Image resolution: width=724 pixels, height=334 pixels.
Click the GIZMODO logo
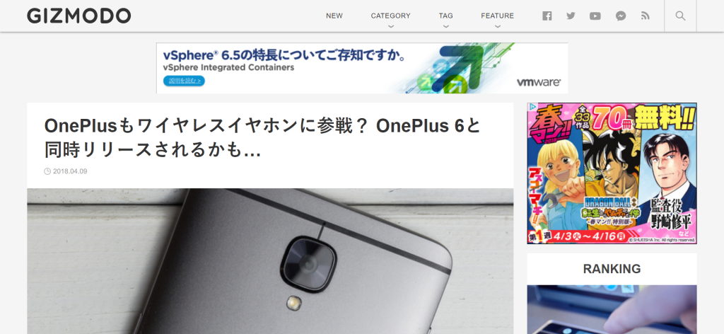coord(79,16)
